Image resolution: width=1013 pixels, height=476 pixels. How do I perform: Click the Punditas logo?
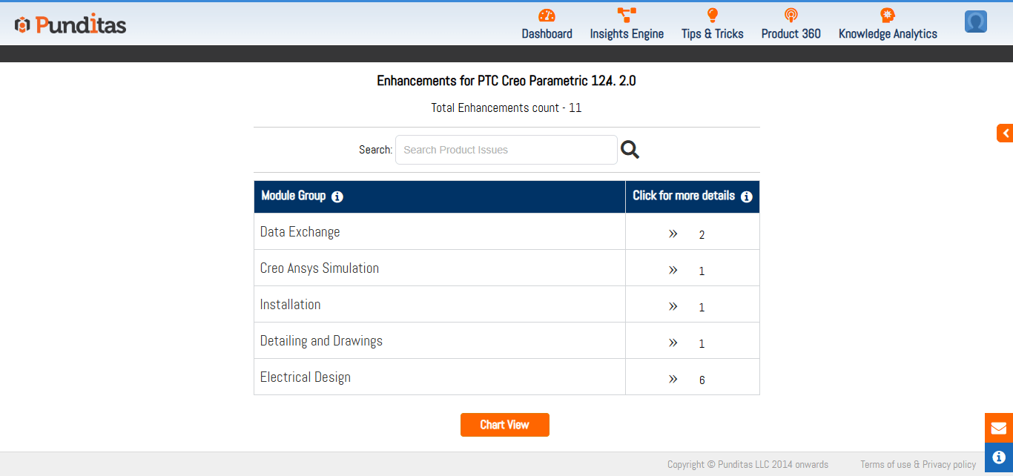[70, 25]
